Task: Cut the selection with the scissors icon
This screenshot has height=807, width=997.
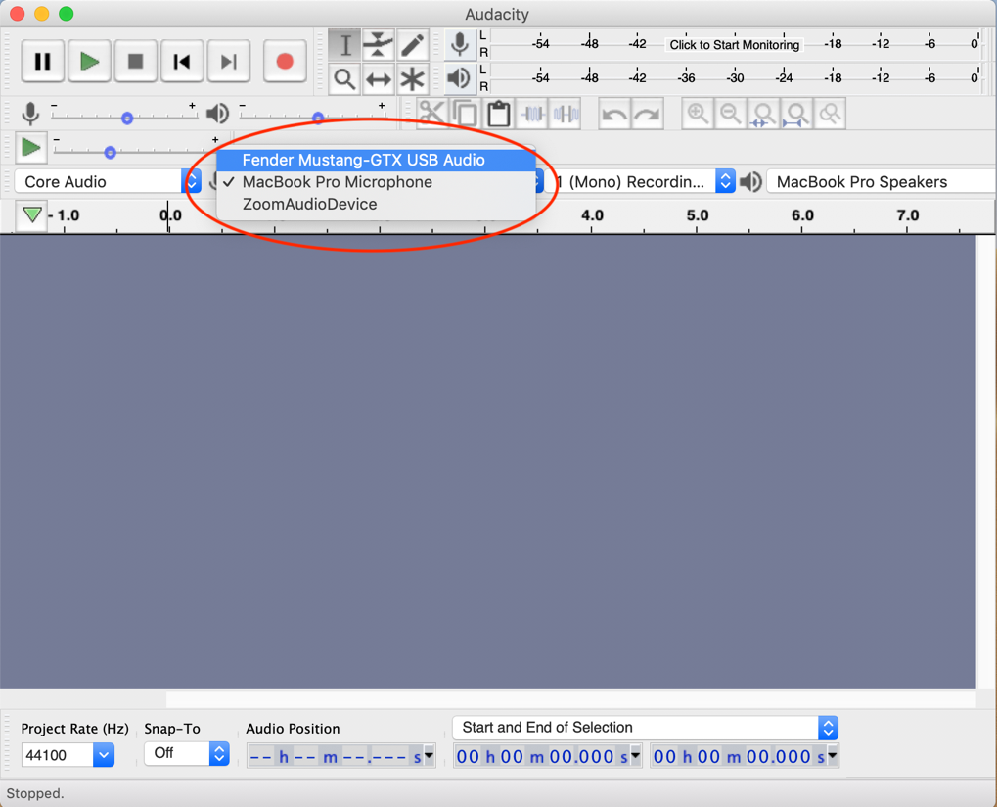Action: click(x=432, y=114)
